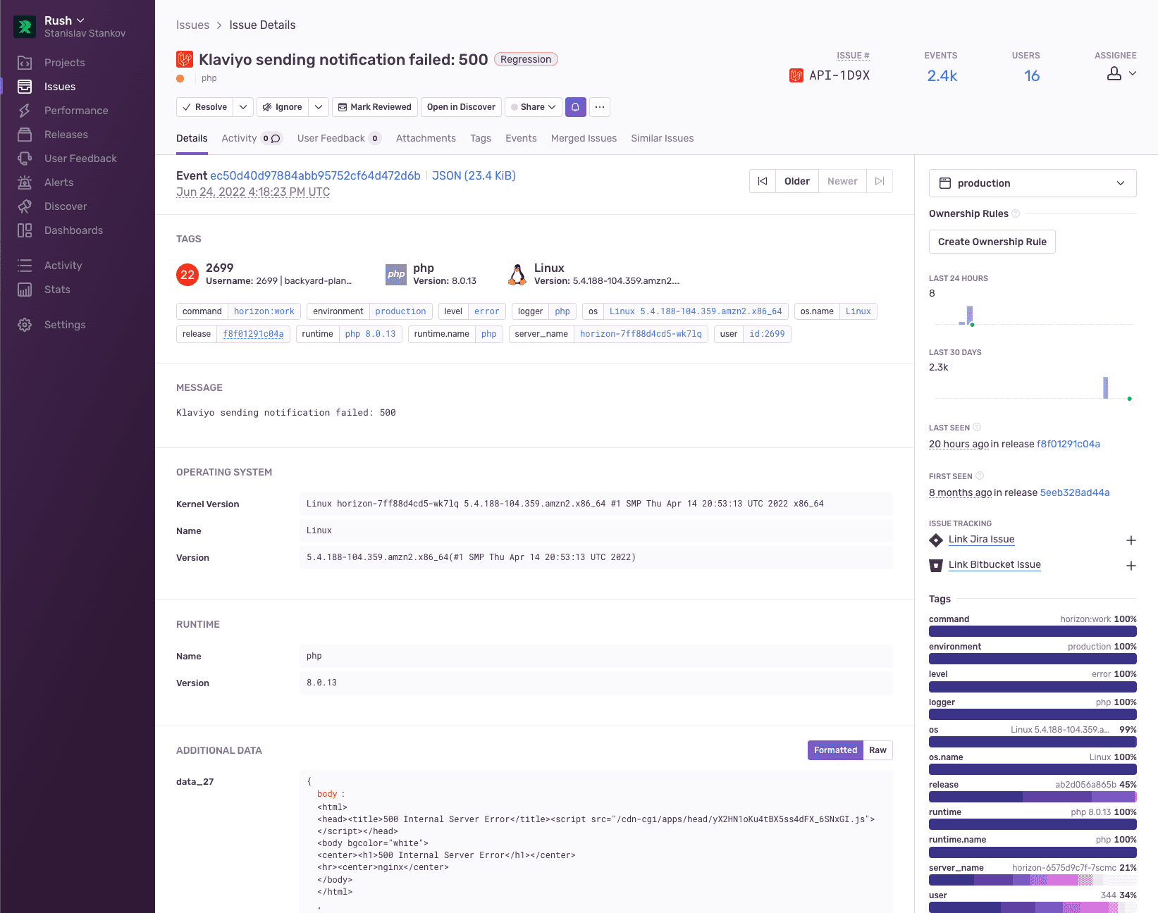Screen dimensions: 1158x913
Task: Open the assignee dropdown
Action: 1122,73
